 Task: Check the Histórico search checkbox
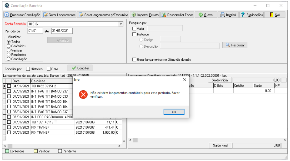134,34
